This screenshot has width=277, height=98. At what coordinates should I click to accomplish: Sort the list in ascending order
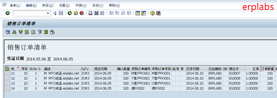[15, 32]
